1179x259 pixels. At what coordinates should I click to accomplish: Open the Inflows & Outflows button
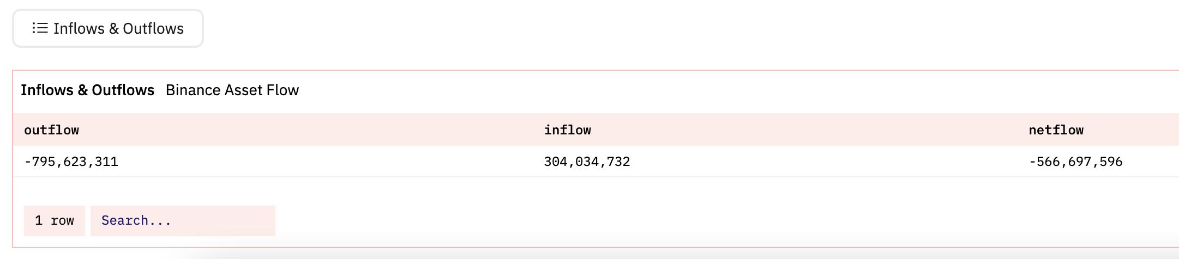coord(108,28)
